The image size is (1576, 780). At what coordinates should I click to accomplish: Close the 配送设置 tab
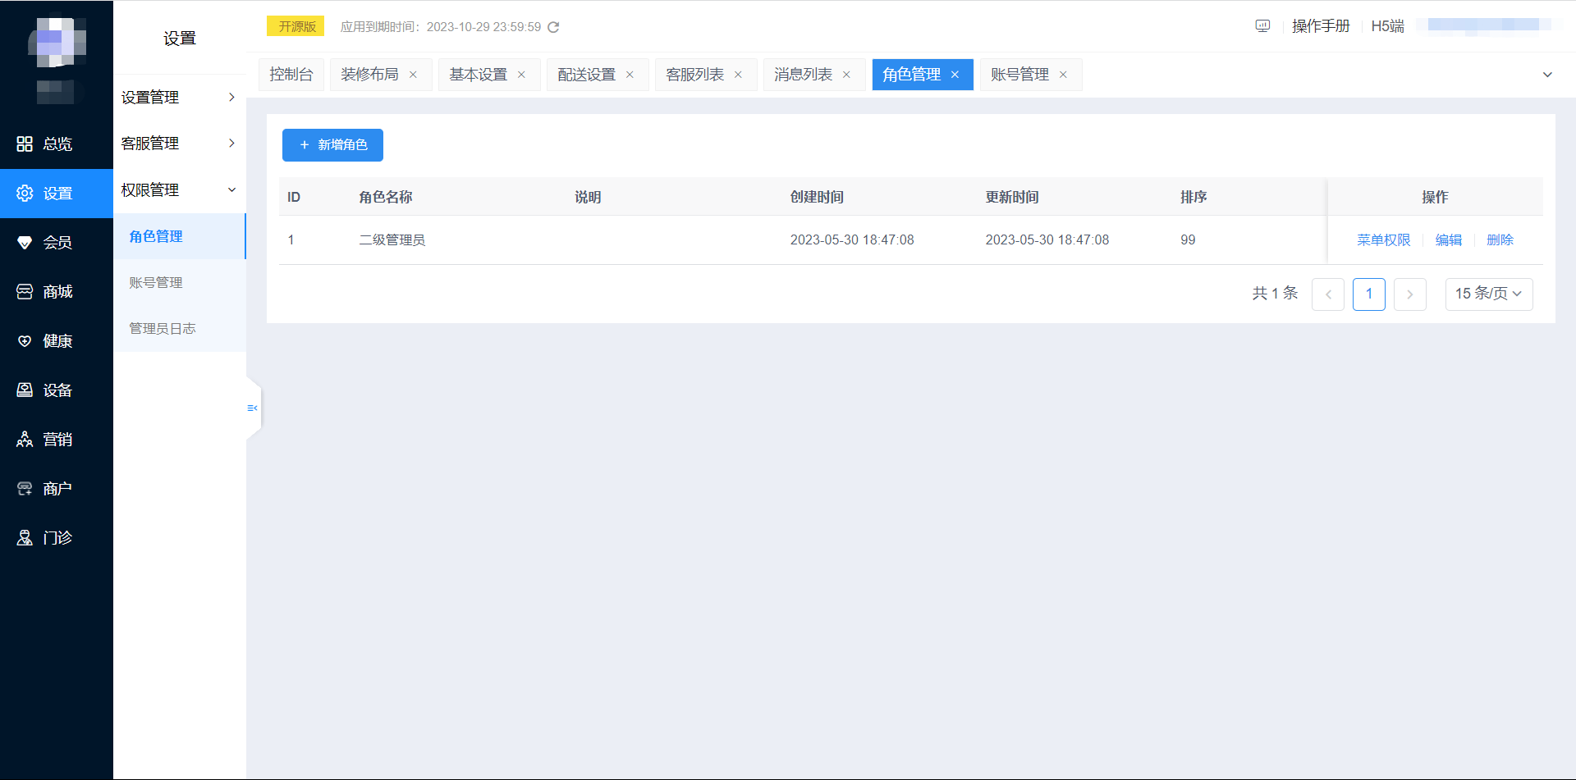click(630, 75)
